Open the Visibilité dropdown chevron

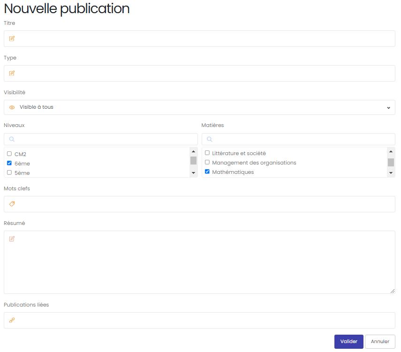tap(388, 108)
